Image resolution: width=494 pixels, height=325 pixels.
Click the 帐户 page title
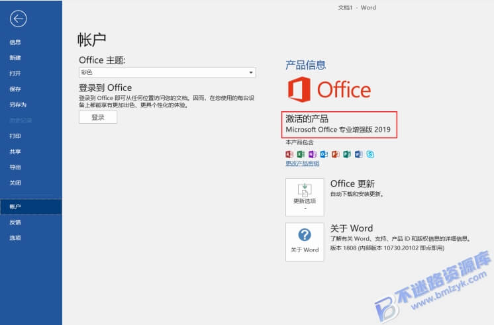tap(91, 40)
